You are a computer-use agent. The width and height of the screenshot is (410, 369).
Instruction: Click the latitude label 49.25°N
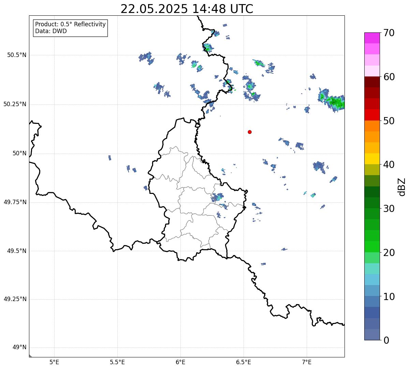pos(15,299)
